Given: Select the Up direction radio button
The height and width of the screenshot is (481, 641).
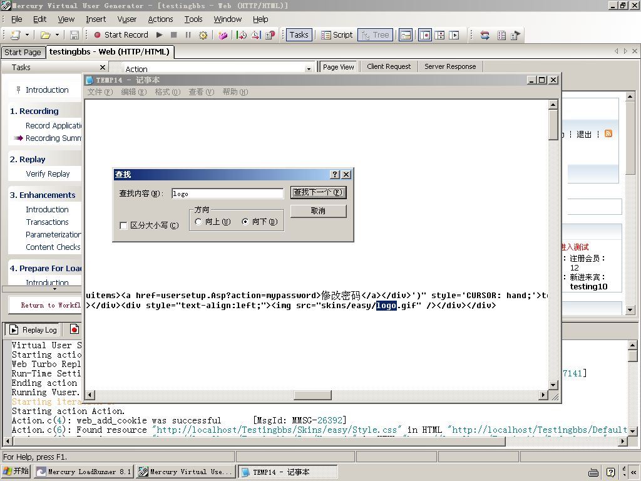Looking at the screenshot, I should point(198,222).
